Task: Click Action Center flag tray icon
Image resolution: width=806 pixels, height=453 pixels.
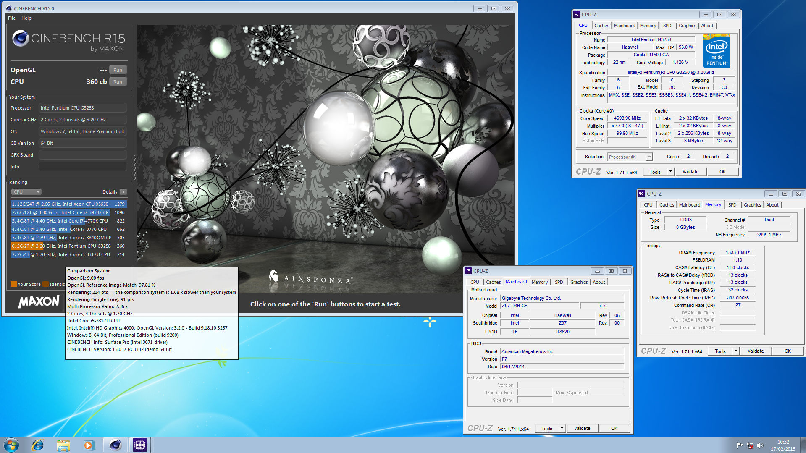Action: click(740, 445)
